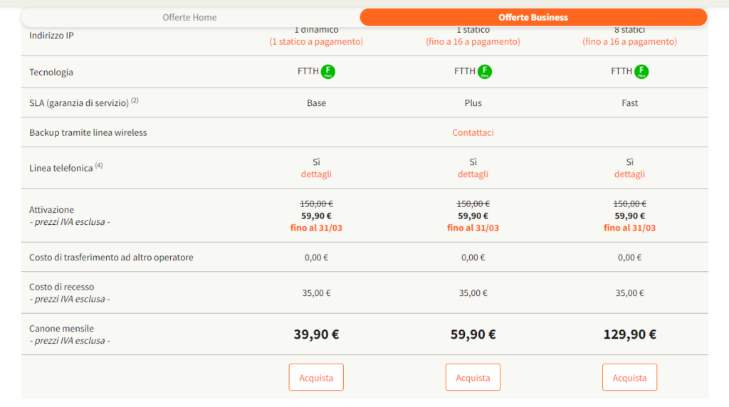Click the Plus SLA value

tap(473, 103)
